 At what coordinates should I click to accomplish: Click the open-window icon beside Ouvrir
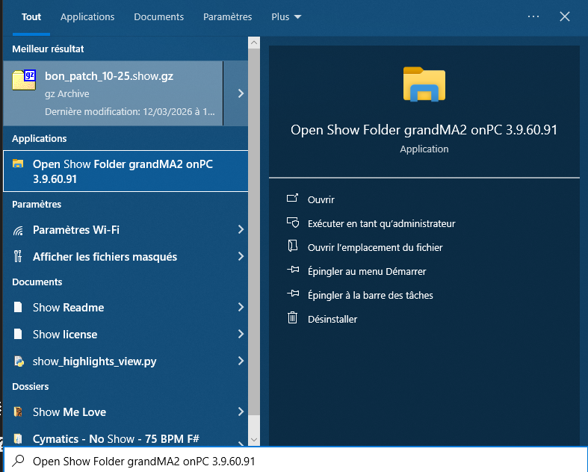coord(292,198)
